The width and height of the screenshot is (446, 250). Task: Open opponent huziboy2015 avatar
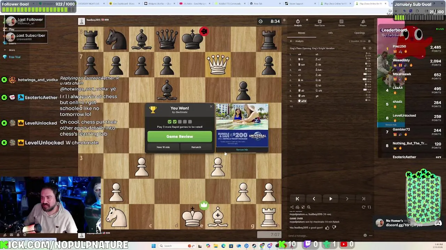click(x=81, y=22)
